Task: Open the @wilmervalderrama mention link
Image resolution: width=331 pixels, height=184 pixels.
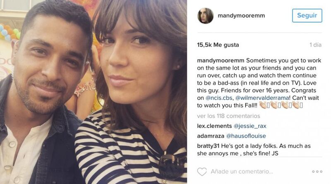Action: pos(262,98)
